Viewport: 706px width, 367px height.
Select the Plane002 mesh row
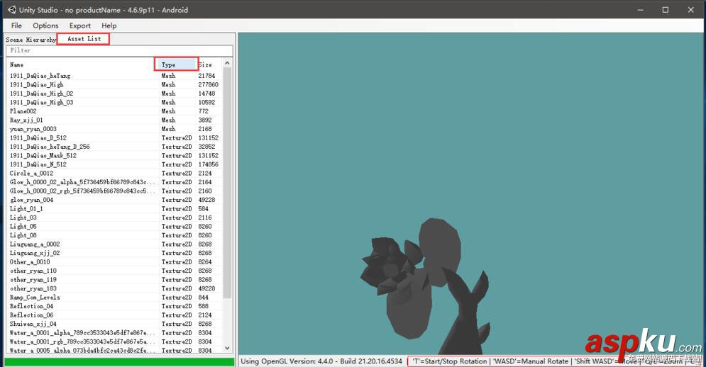click(x=115, y=111)
